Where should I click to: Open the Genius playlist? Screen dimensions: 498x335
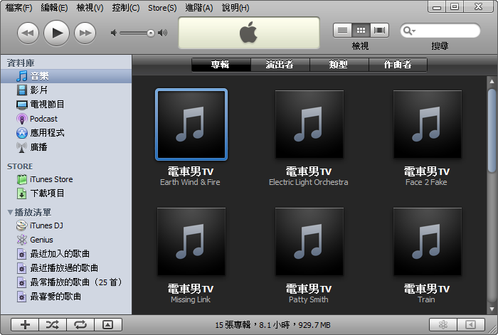coord(66,240)
